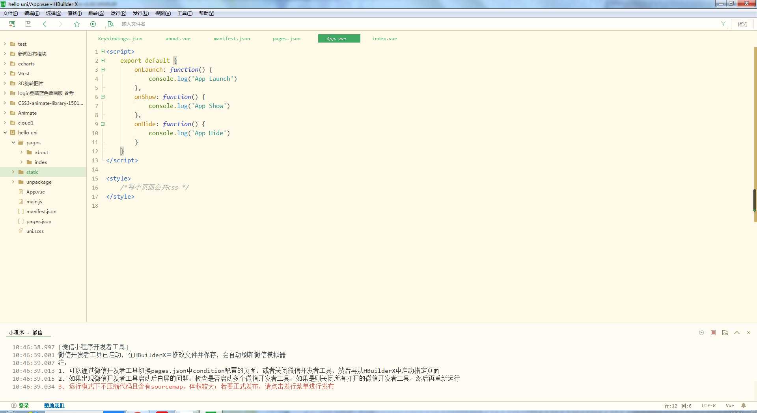Switch to Keybindings.json tab
This screenshot has height=413, width=757.
pyautogui.click(x=120, y=39)
